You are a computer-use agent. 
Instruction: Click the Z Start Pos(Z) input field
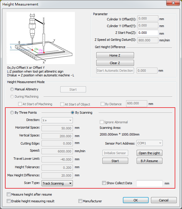(x=148, y=33)
